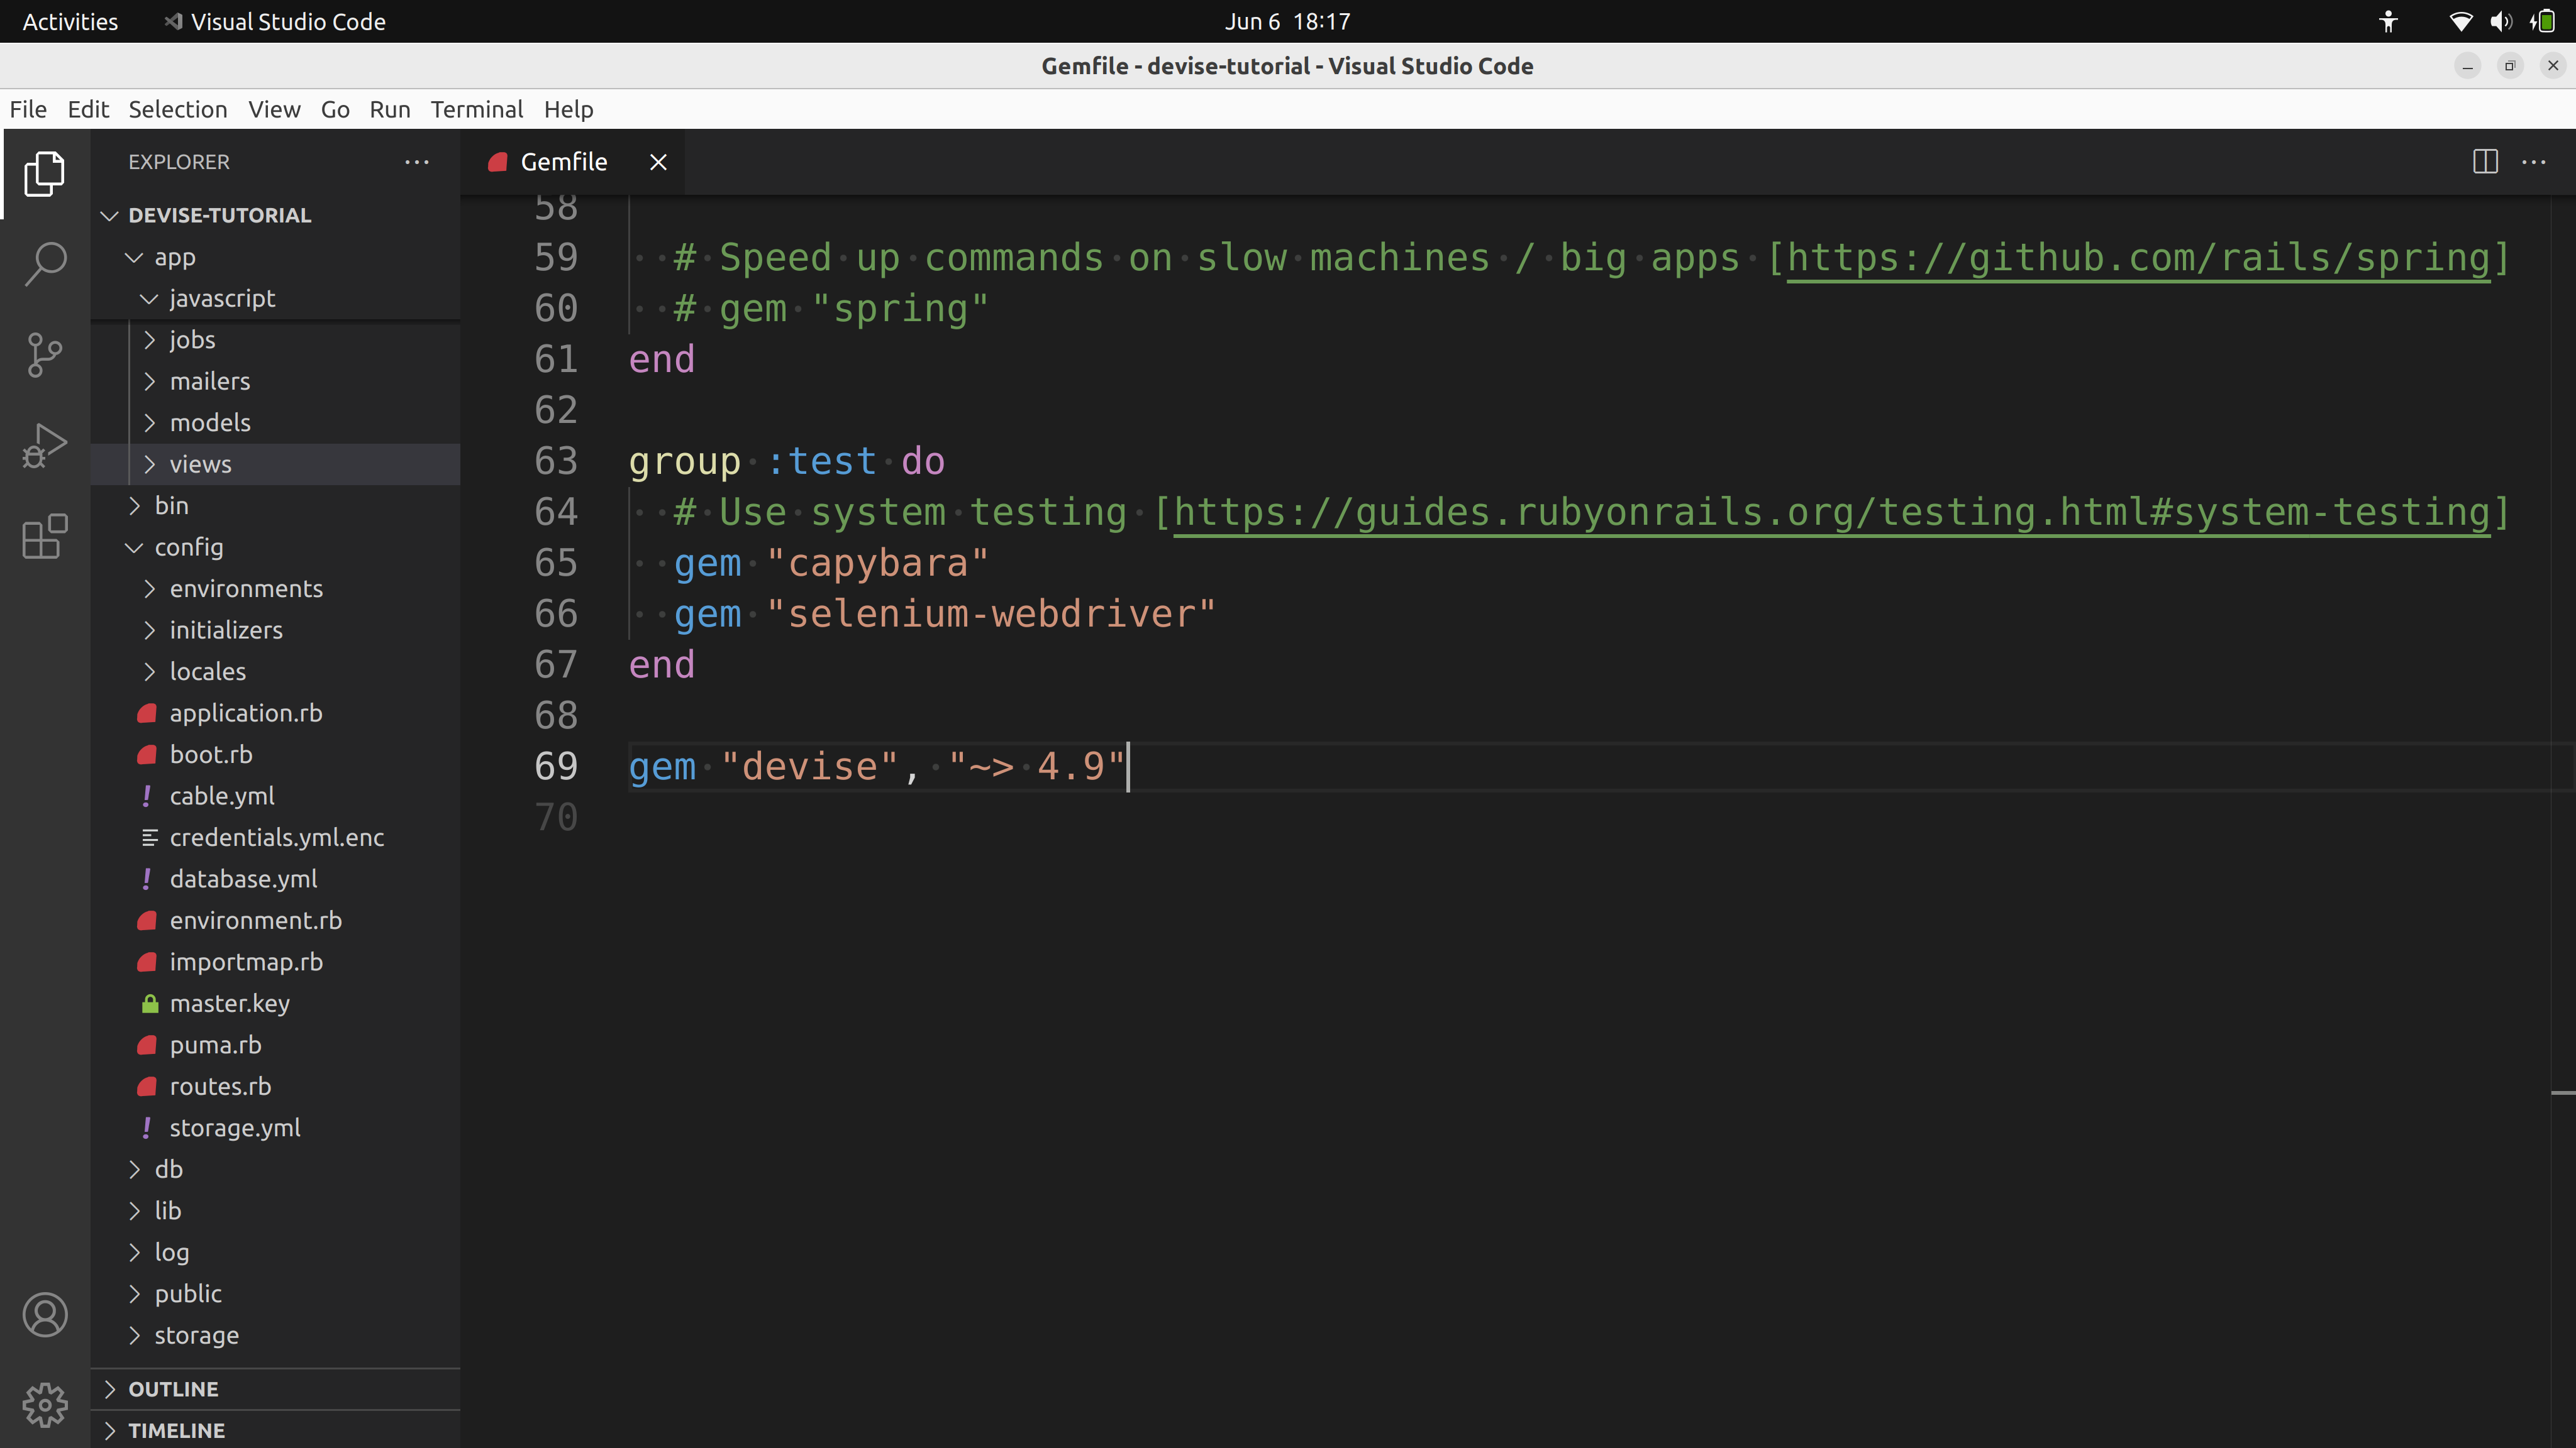Click the battery status indicator
Image resolution: width=2576 pixels, height=1448 pixels.
[x=2542, y=21]
